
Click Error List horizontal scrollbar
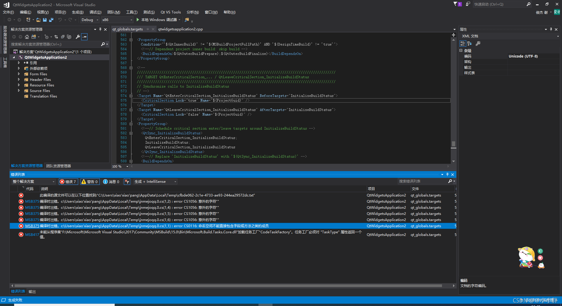[228, 286]
